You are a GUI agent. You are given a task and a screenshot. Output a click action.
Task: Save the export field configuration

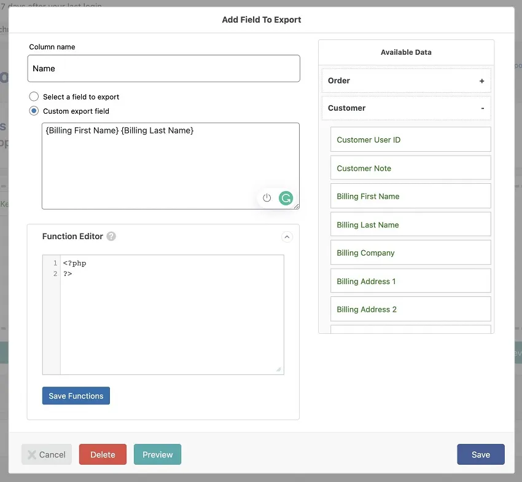tap(481, 454)
